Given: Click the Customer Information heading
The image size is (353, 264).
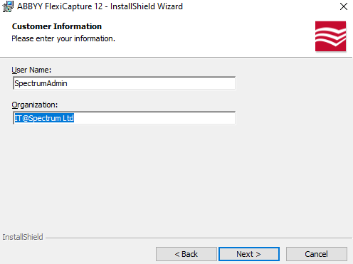Looking at the screenshot, I should (x=57, y=26).
